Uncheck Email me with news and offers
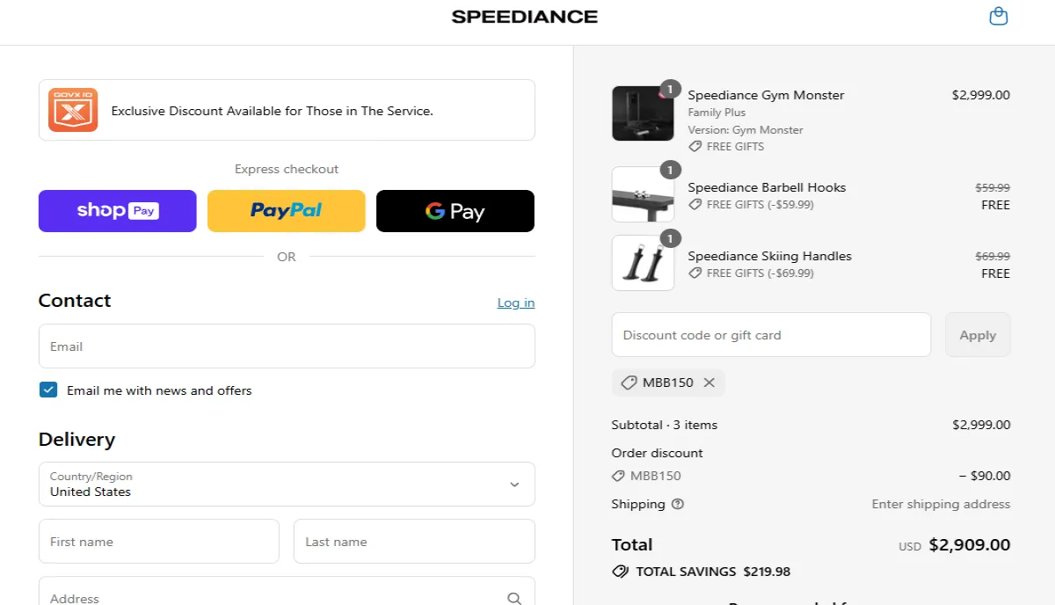The width and height of the screenshot is (1055, 605). [48, 390]
